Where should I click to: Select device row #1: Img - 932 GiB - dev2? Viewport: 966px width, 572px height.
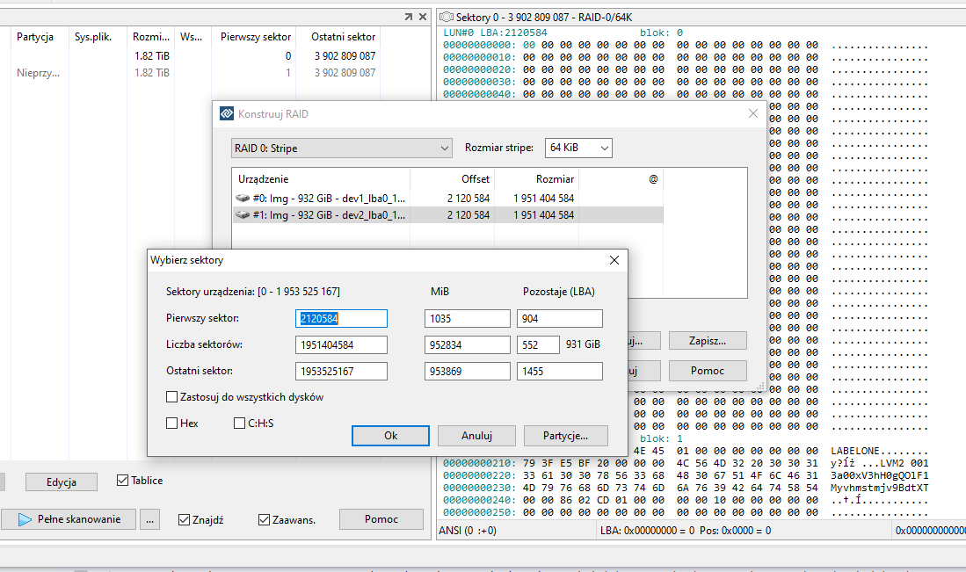click(448, 215)
